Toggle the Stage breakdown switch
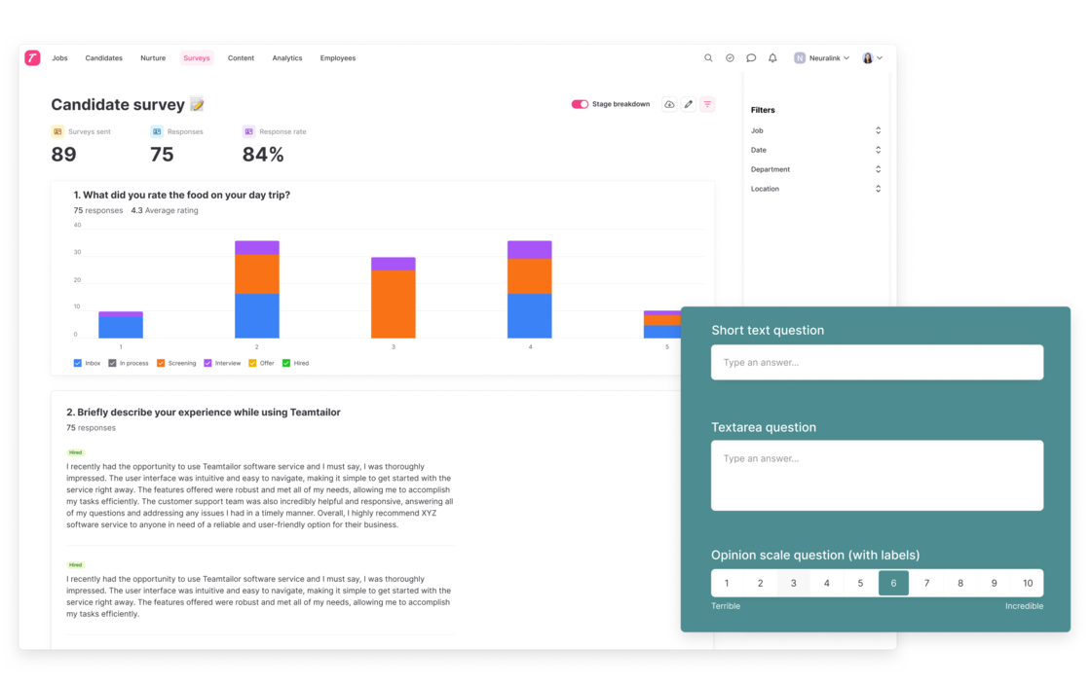 pyautogui.click(x=580, y=104)
